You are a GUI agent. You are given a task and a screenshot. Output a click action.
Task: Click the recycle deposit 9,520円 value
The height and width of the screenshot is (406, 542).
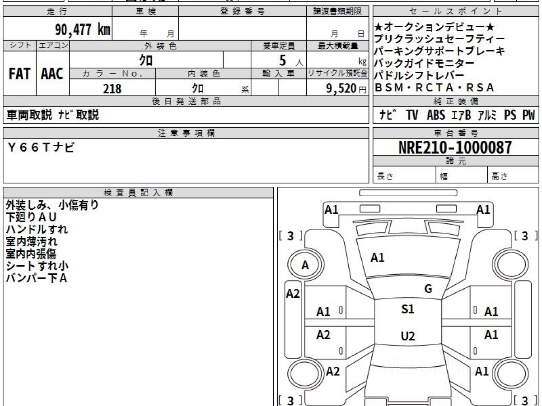(346, 88)
